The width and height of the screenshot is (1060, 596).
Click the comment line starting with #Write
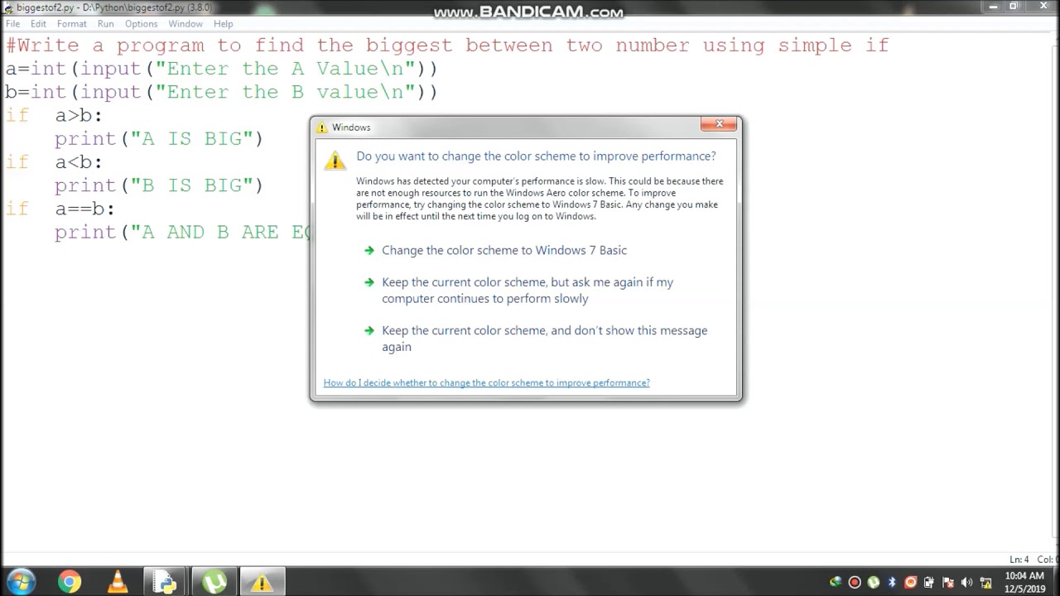point(447,46)
